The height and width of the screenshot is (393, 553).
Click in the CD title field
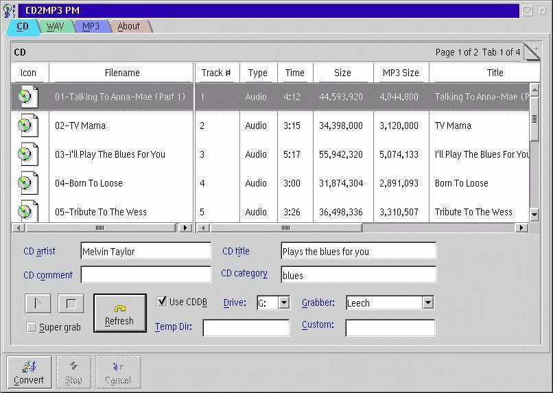point(359,251)
